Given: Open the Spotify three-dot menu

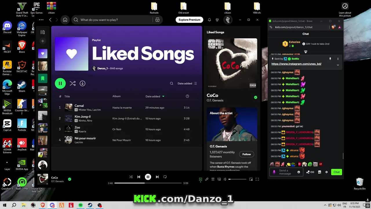Looking at the screenshot, I should [41, 20].
